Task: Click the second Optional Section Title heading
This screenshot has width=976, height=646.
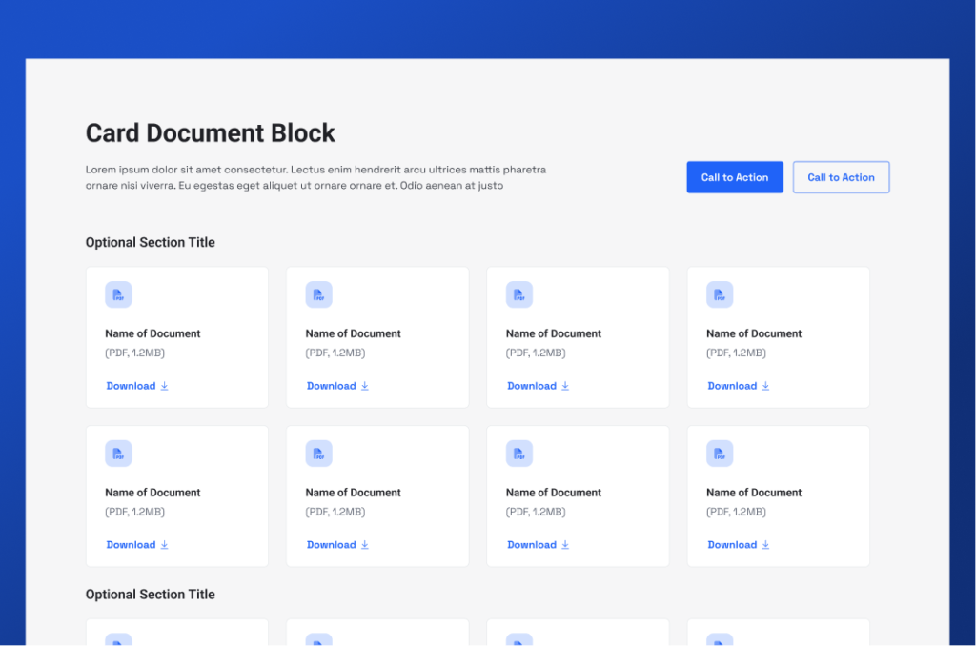Action: pos(150,594)
